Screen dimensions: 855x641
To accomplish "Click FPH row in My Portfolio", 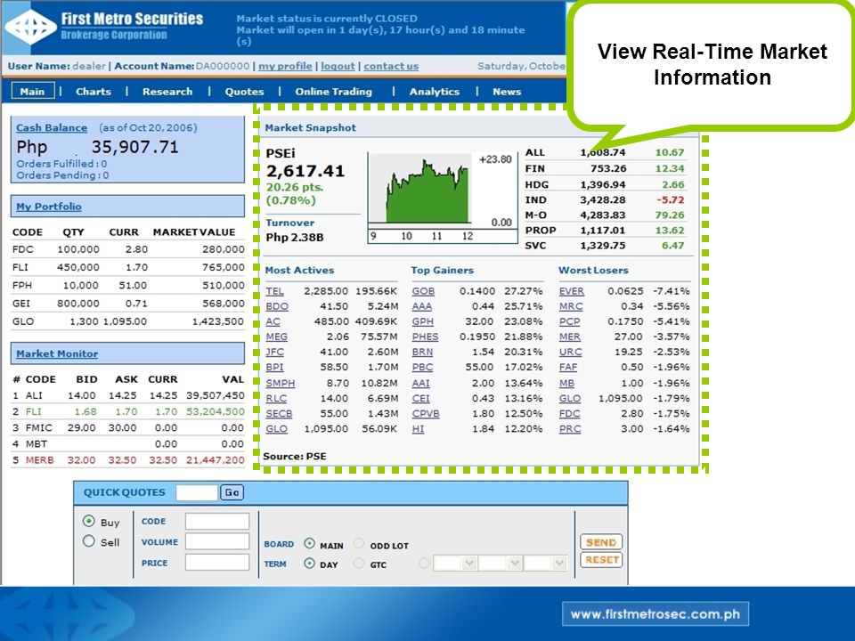I will coord(128,286).
